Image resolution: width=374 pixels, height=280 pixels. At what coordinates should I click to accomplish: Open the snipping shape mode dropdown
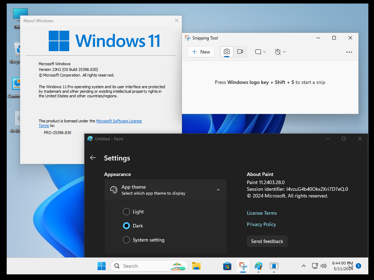261,52
